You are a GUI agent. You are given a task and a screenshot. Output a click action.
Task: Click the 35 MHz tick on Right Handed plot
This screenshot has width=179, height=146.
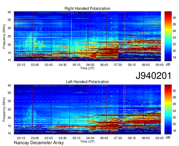point(9,20)
